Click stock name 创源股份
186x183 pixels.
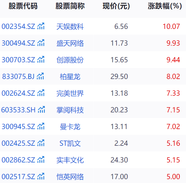[x=70, y=60]
